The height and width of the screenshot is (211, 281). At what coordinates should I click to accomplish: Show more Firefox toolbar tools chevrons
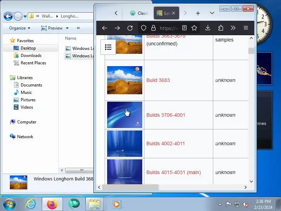point(233,28)
